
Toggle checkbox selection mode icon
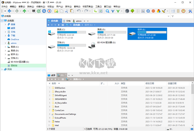click(101, 11)
